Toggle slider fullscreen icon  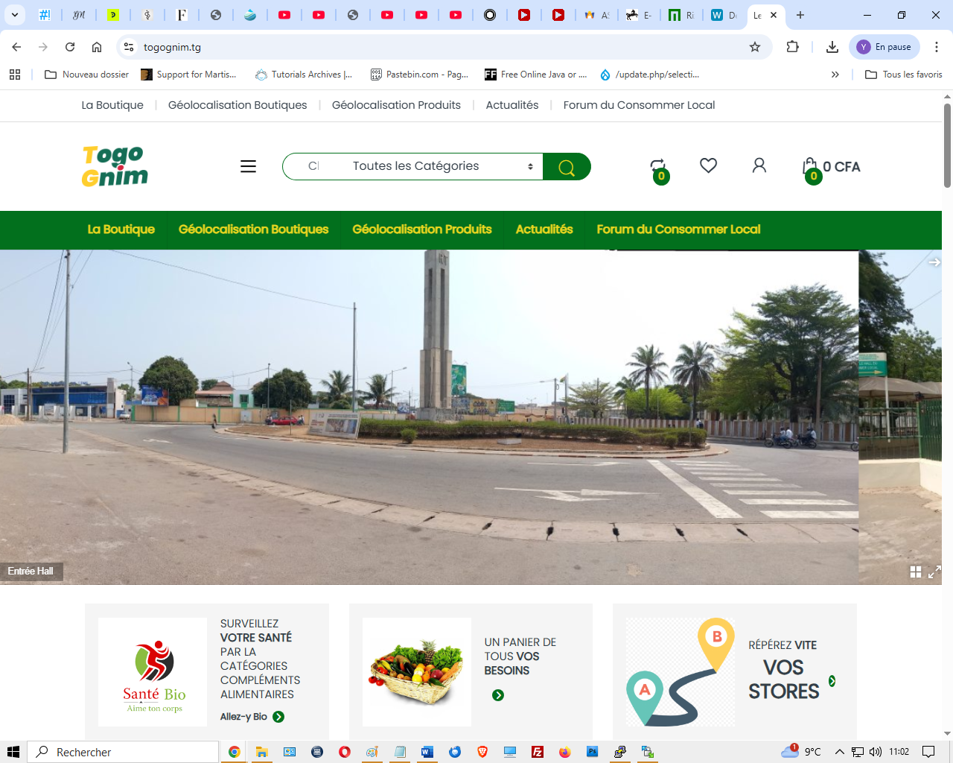[x=934, y=572]
